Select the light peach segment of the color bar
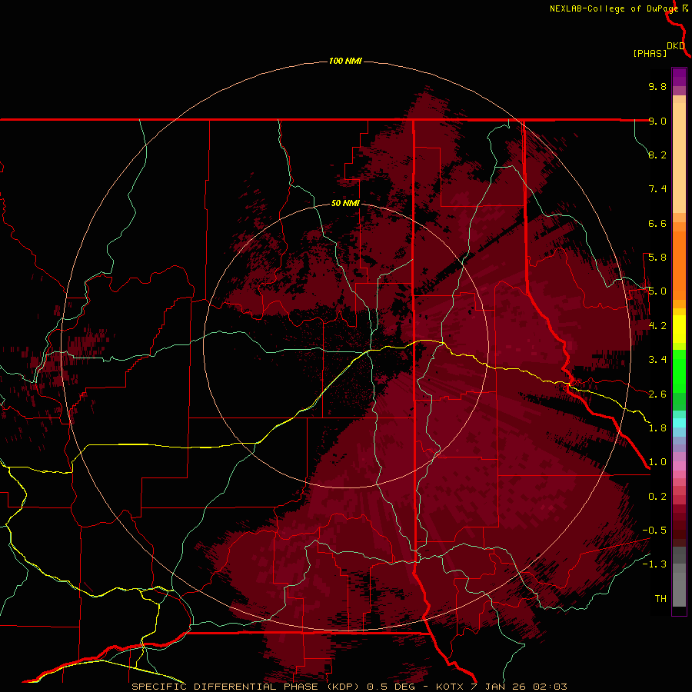The height and width of the screenshot is (692, 692). point(679,158)
